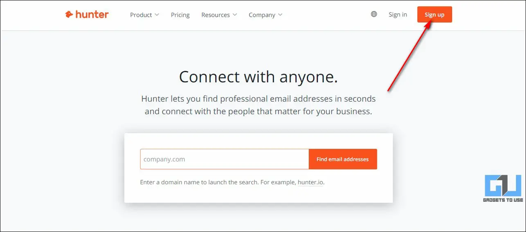Click the Hunter description paragraph text
Viewport: 526px width, 232px height.
pyautogui.click(x=259, y=105)
